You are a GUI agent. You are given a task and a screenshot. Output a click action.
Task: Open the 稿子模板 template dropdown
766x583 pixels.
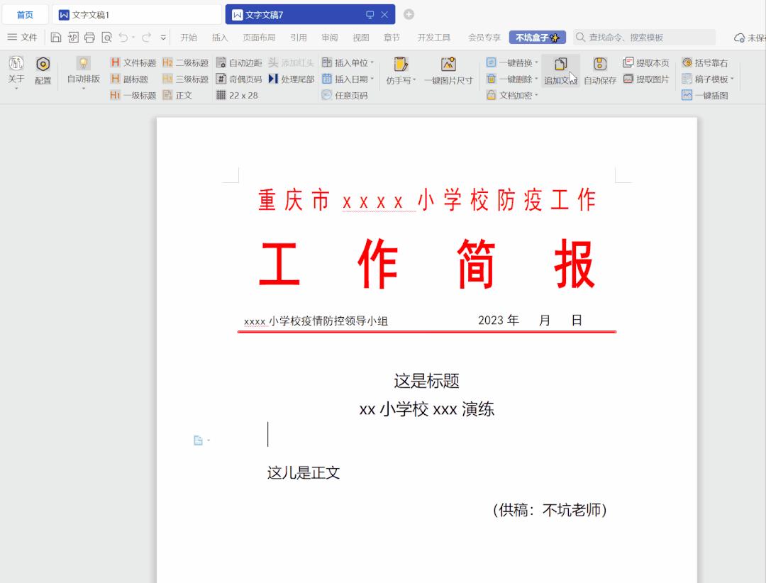[x=706, y=78]
